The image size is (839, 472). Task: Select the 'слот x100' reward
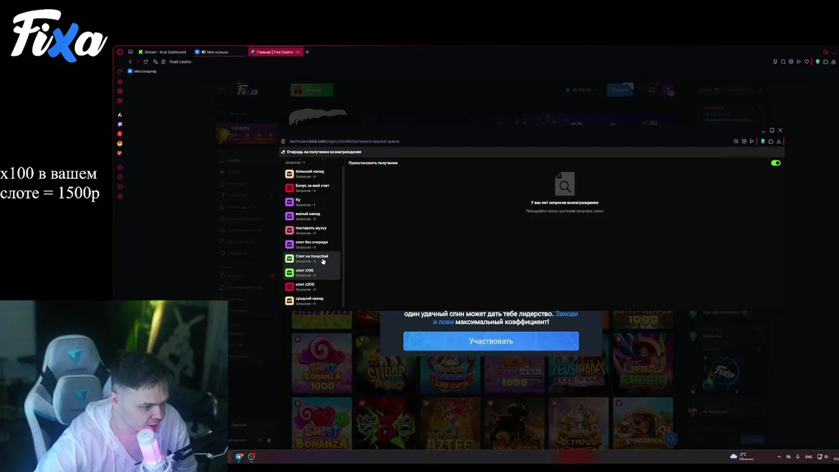312,272
